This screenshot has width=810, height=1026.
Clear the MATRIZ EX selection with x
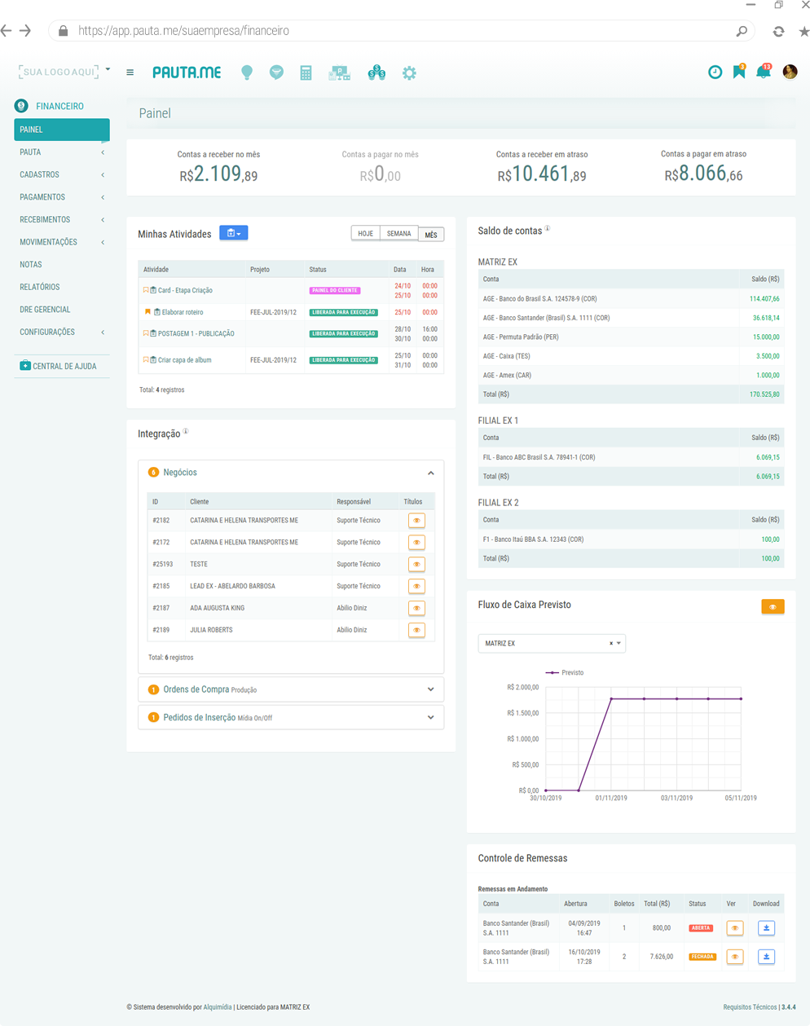pyautogui.click(x=611, y=644)
